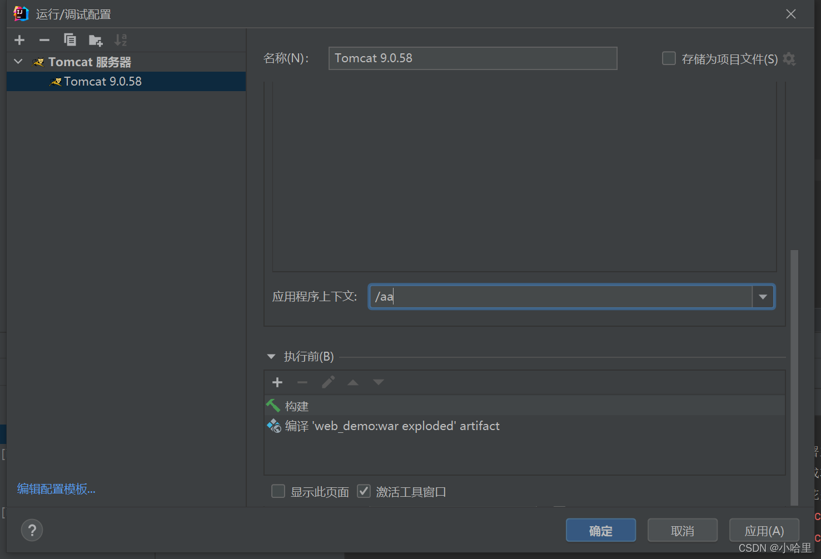This screenshot has width=821, height=559.
Task: Remove the selected configuration
Action: (x=44, y=40)
